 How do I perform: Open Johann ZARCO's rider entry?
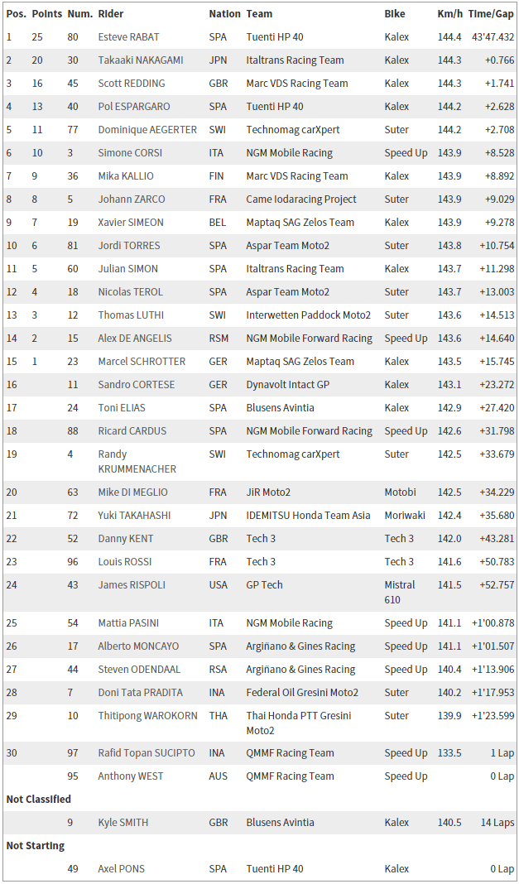(131, 199)
